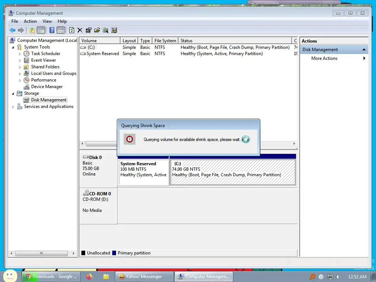Open Firefox from the taskbar
This screenshot has height=282, width=376.
pyautogui.click(x=89, y=276)
